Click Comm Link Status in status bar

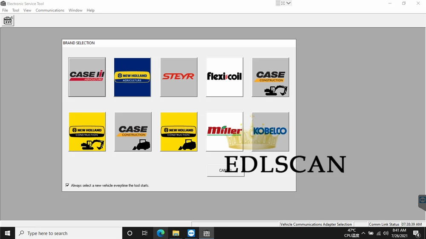(x=384, y=225)
